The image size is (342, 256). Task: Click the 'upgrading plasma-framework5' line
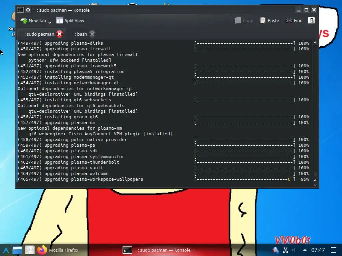click(67, 66)
